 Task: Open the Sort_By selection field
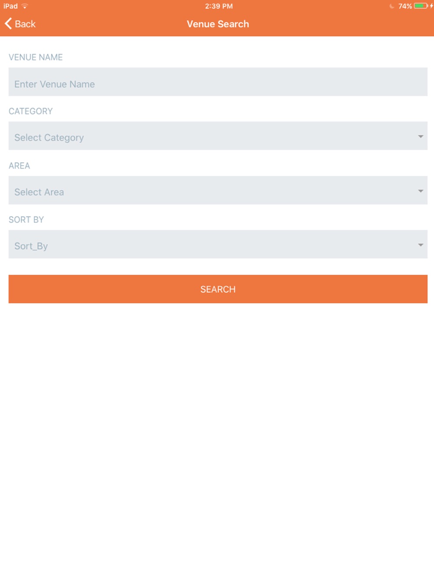pyautogui.click(x=218, y=244)
